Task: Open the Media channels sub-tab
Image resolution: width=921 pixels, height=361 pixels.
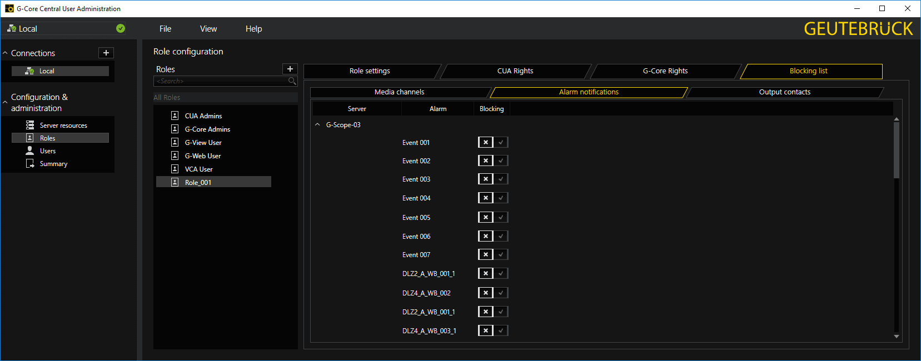Action: (x=399, y=92)
